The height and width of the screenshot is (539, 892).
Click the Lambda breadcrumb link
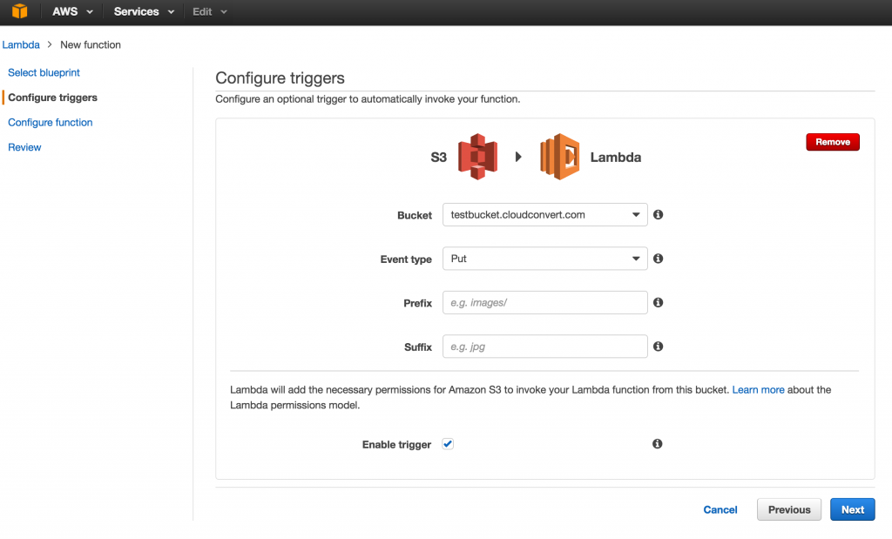21,44
